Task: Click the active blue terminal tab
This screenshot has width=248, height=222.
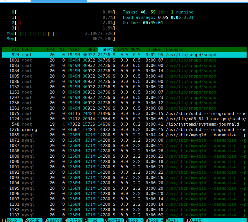Action: [x=59, y=1]
